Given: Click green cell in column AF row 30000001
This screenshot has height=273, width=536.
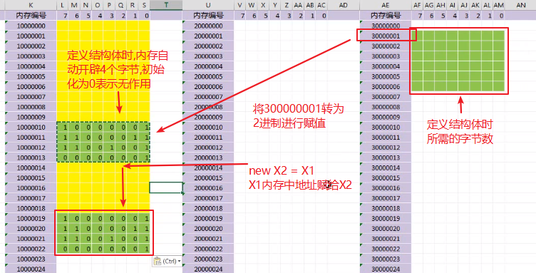Looking at the screenshot, I should click(417, 36).
